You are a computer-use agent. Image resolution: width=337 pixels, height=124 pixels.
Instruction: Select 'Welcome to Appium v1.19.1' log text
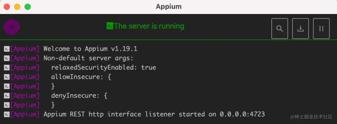(90, 49)
